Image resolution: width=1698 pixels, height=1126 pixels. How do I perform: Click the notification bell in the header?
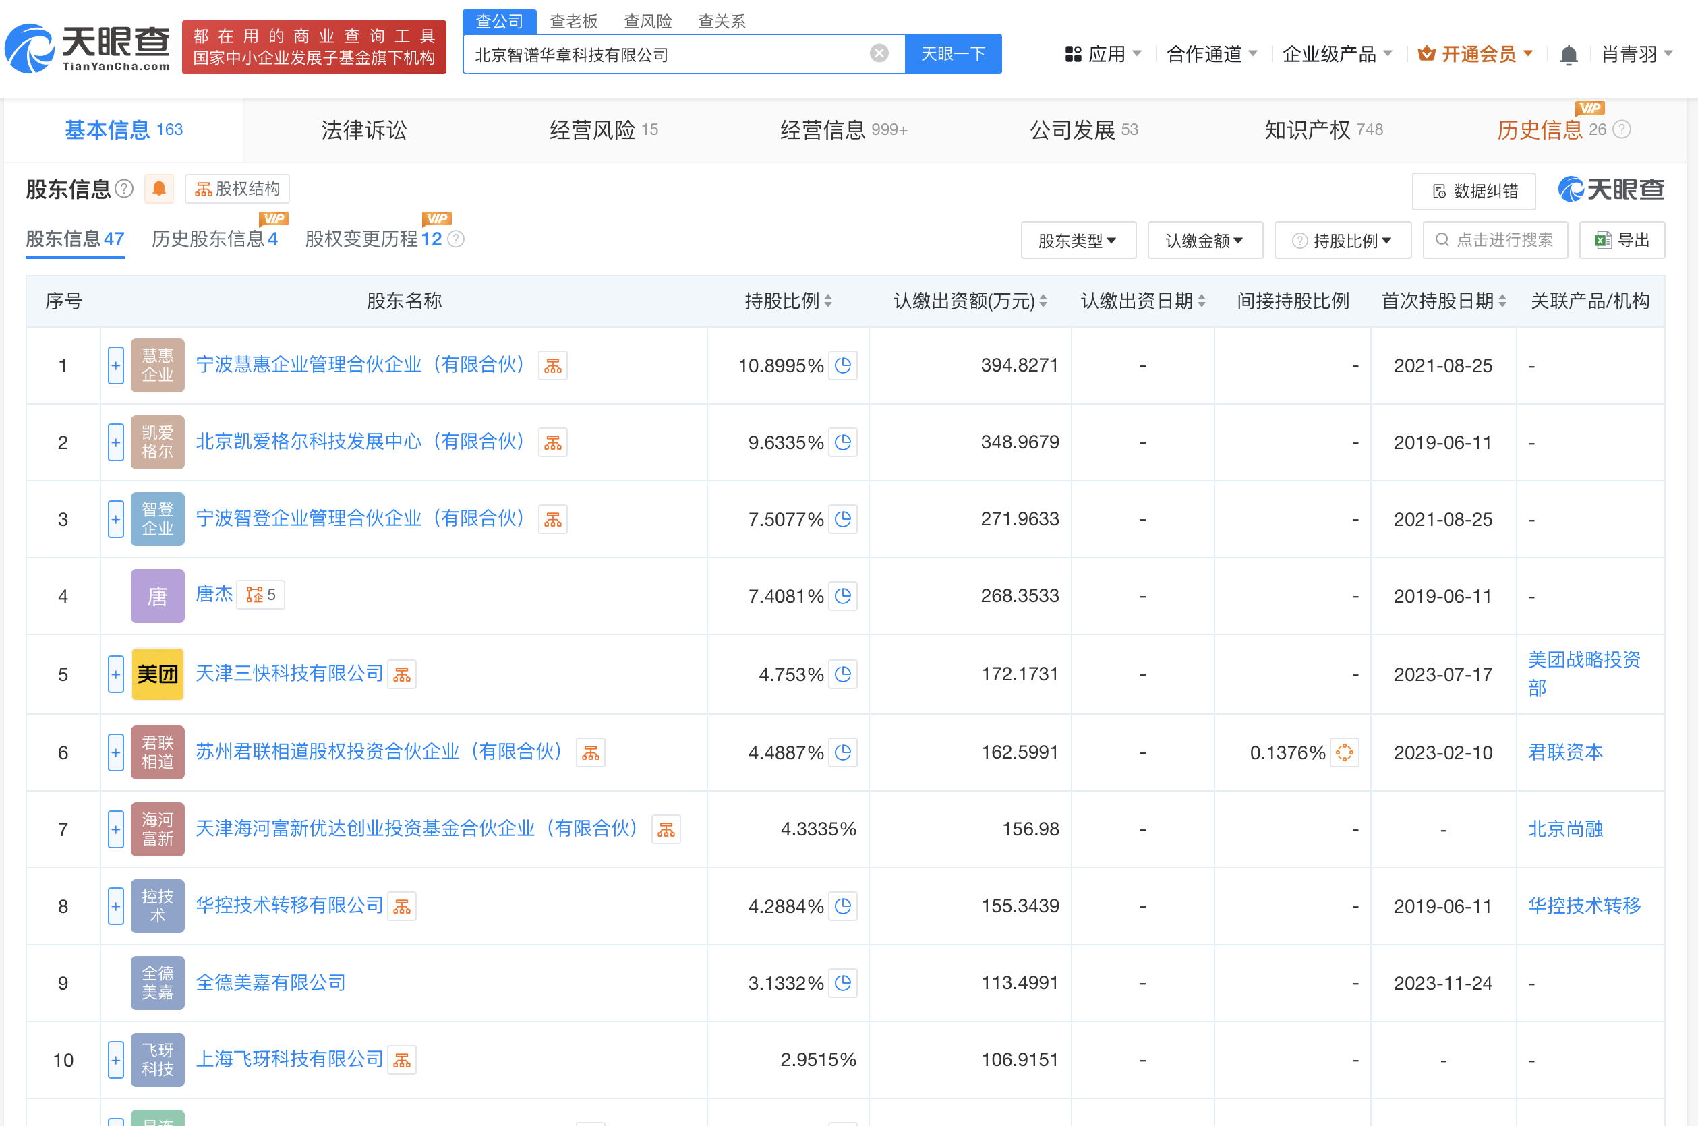pyautogui.click(x=1568, y=55)
